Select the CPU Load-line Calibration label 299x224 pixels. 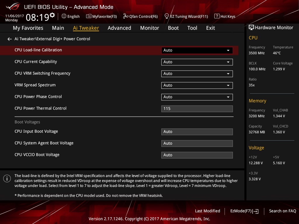tap(38, 50)
